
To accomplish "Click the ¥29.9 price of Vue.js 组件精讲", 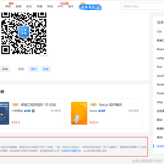I will pyautogui.click(x=94, y=122).
